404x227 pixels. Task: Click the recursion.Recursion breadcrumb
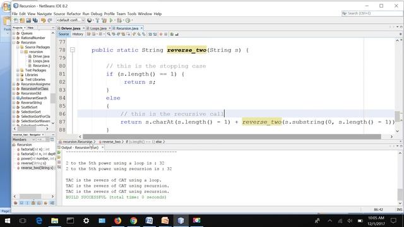[x=77, y=142]
